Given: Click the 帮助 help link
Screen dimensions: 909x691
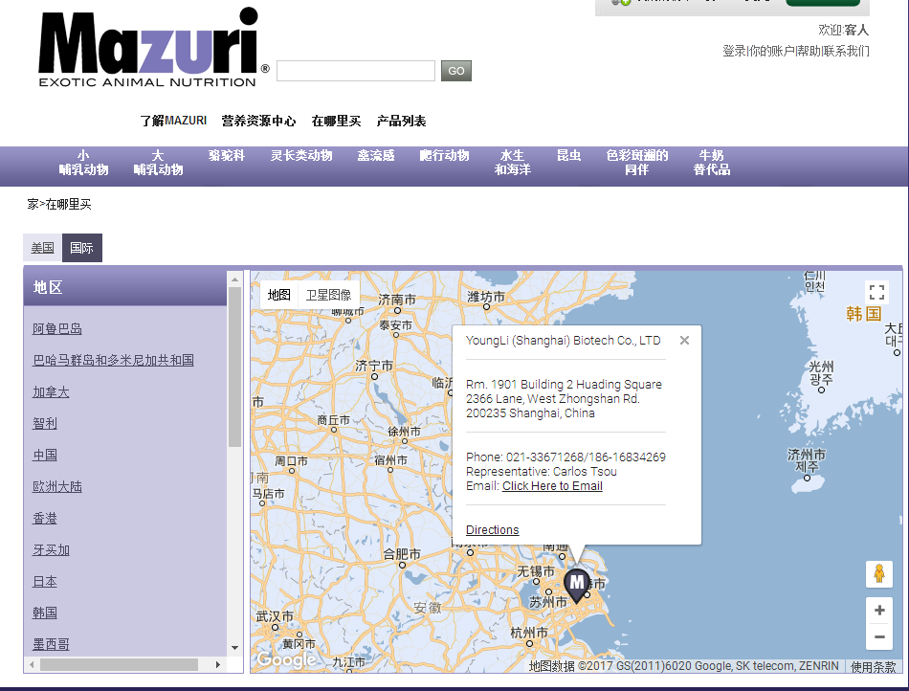Looking at the screenshot, I should [x=809, y=51].
